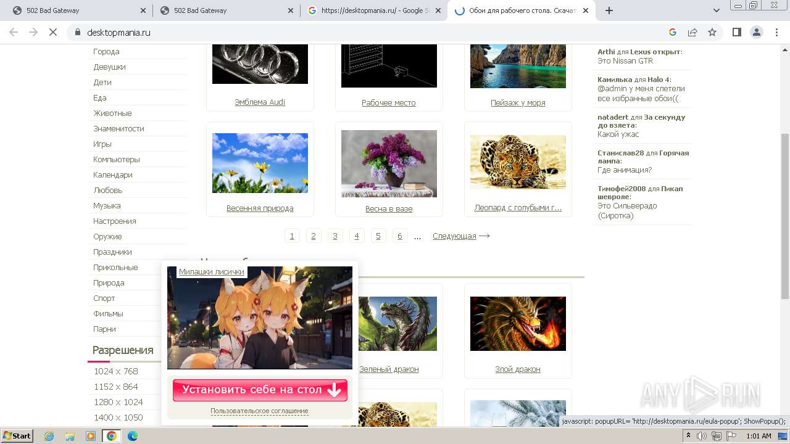Bookmark this page with star icon
The width and height of the screenshot is (790, 444).
(x=712, y=32)
